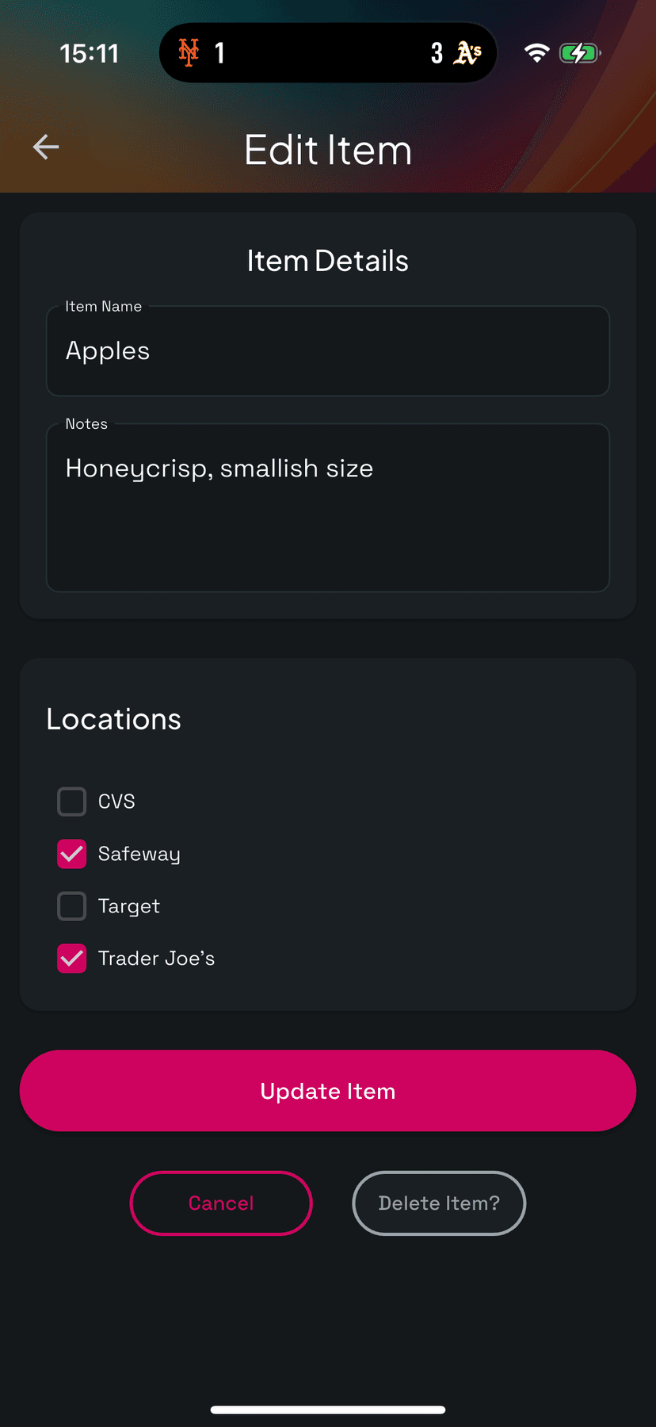
Task: Select the Delete Item? button
Action: click(x=438, y=1203)
